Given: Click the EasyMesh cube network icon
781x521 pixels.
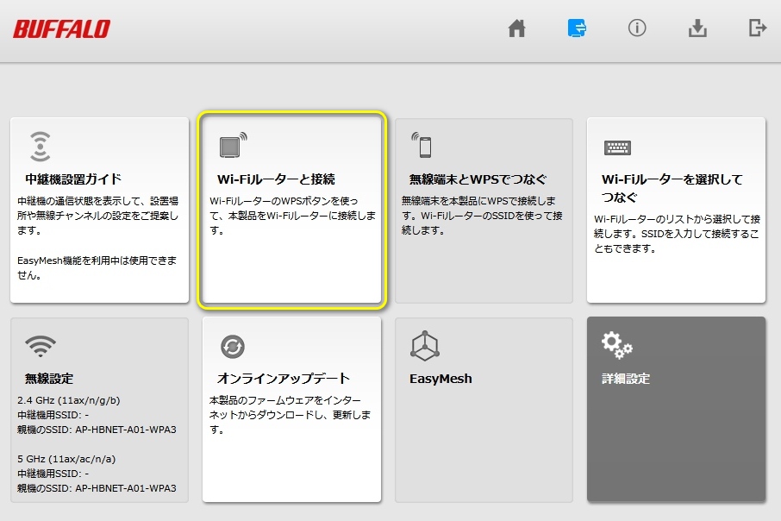Looking at the screenshot, I should pyautogui.click(x=425, y=346).
